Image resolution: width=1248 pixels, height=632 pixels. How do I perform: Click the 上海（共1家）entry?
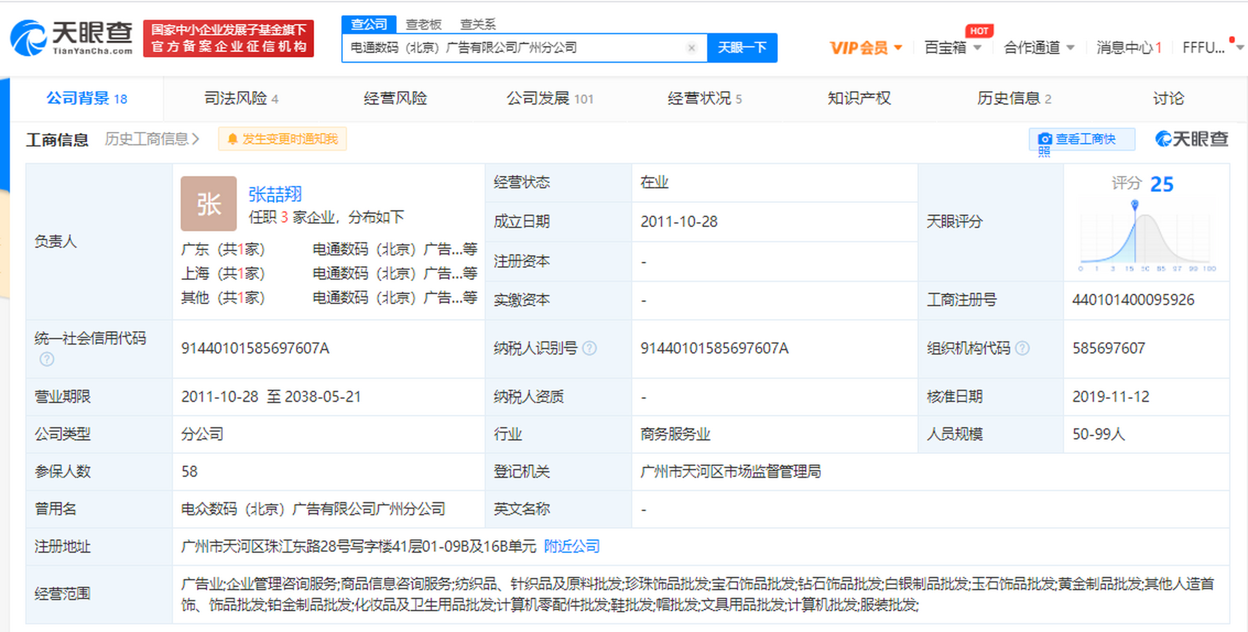pos(223,273)
